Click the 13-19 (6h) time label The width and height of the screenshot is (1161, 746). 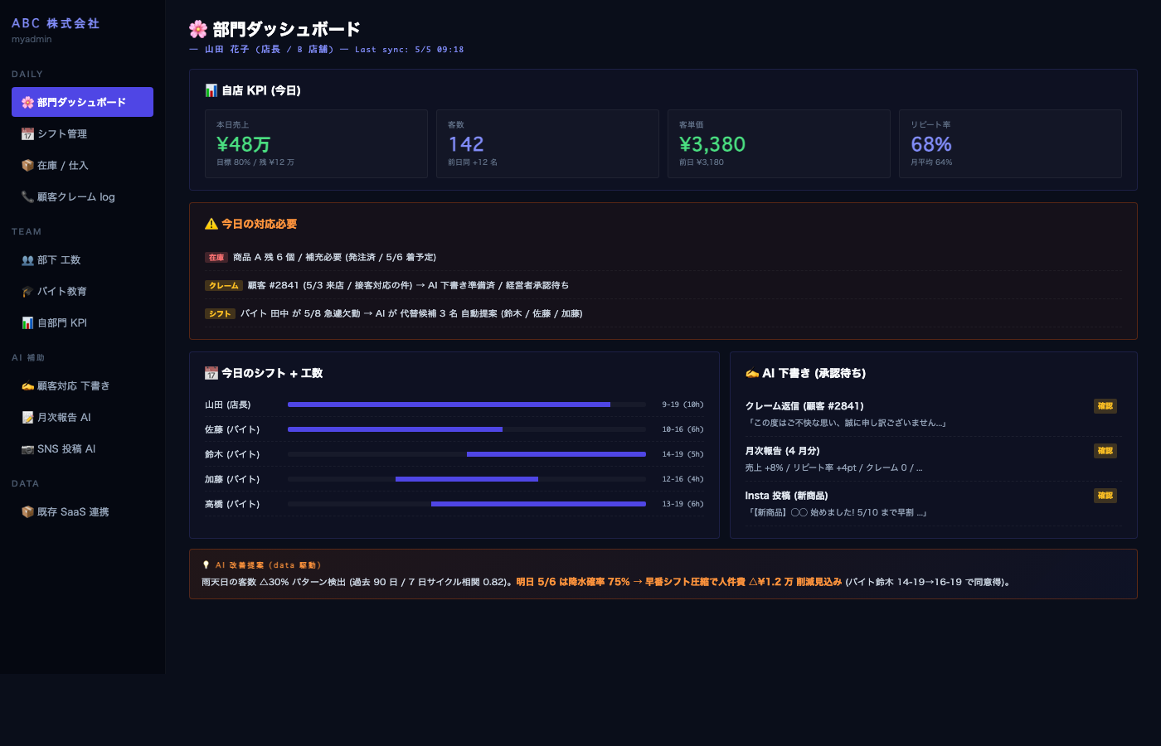point(683,504)
